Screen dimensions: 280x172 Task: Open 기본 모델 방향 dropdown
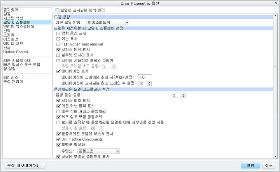(x=108, y=23)
